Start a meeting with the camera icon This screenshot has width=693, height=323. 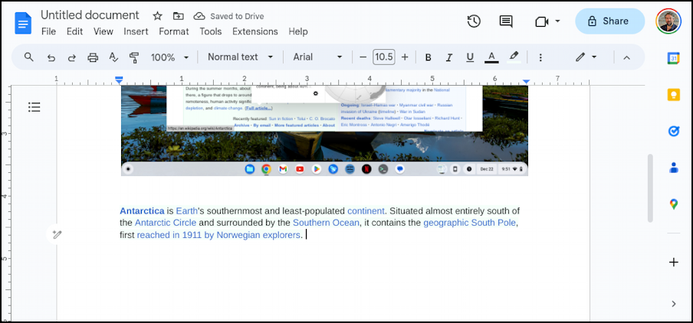click(x=541, y=21)
